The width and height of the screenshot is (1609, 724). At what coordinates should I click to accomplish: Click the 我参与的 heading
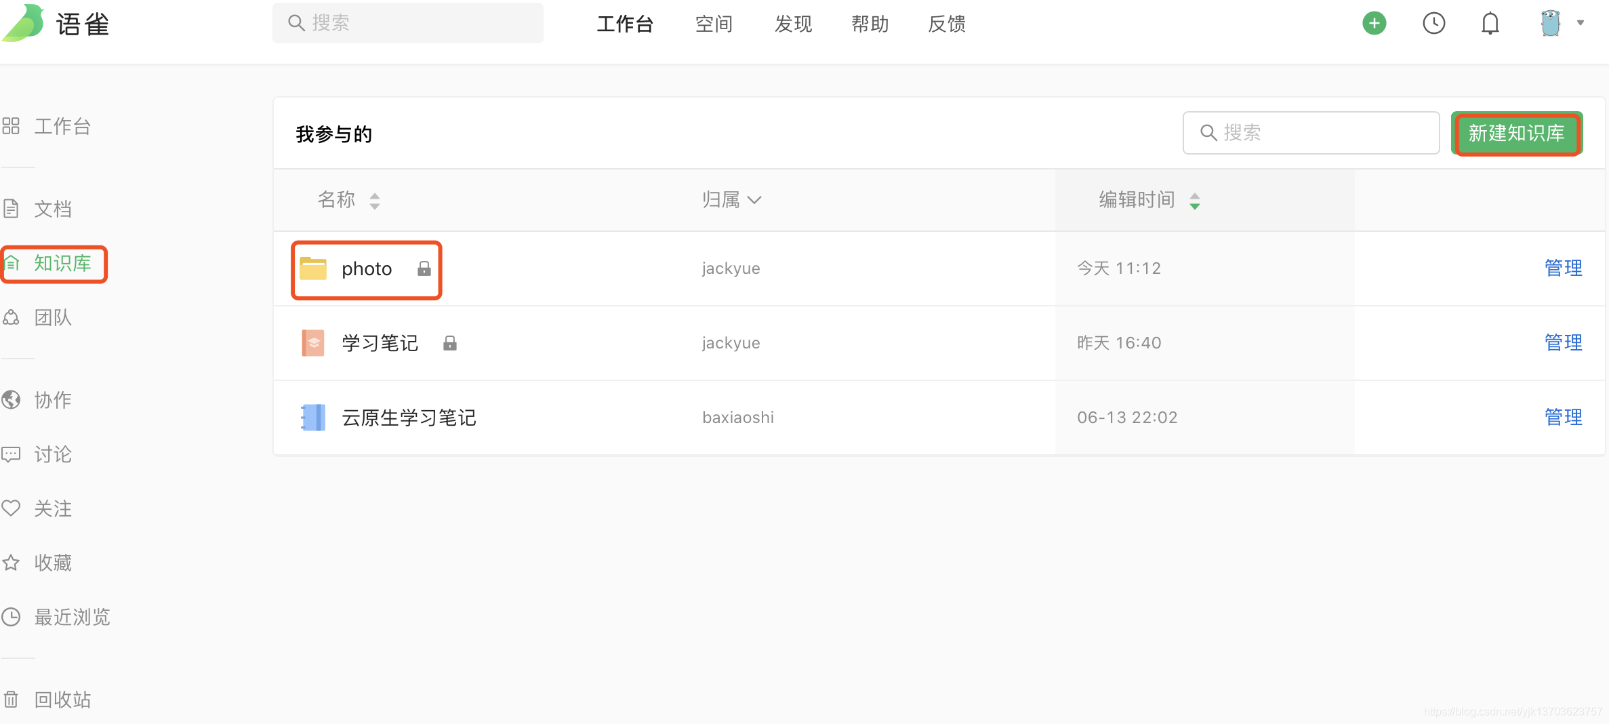(334, 134)
